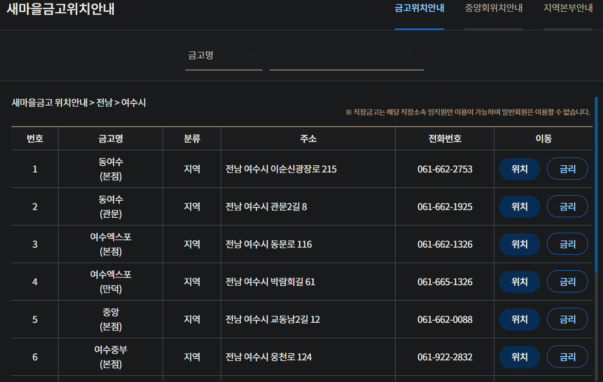The width and height of the screenshot is (603, 382).
Task: Switch to the 지역본부안내 tab
Action: [x=567, y=8]
